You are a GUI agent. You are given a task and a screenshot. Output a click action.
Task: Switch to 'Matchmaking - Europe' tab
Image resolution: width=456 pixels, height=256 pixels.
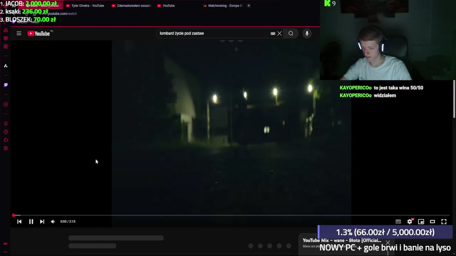(223, 6)
